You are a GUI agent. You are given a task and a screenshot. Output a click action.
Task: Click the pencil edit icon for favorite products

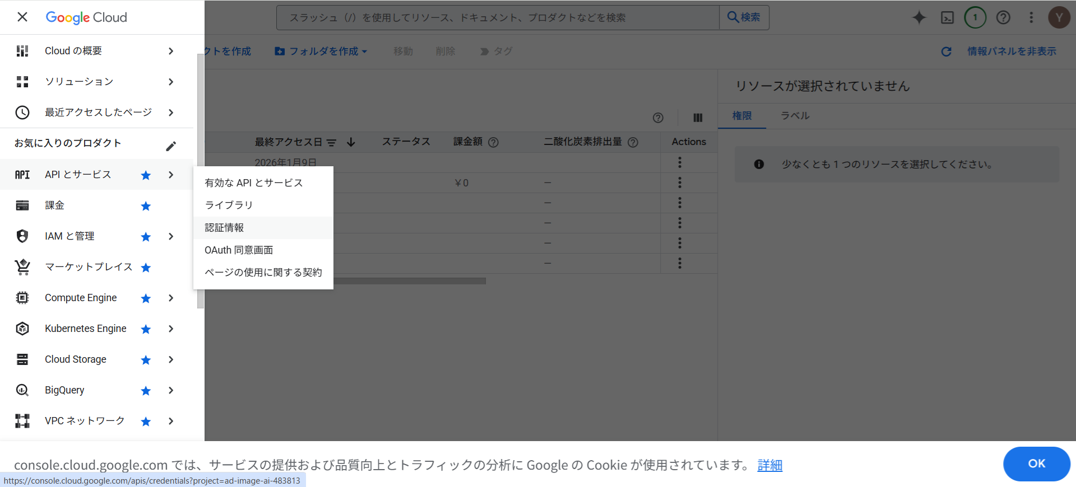click(x=171, y=146)
